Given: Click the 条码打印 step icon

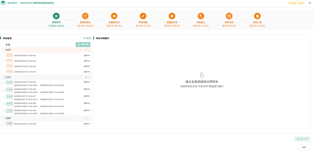Looking at the screenshot, I should pos(56,16).
